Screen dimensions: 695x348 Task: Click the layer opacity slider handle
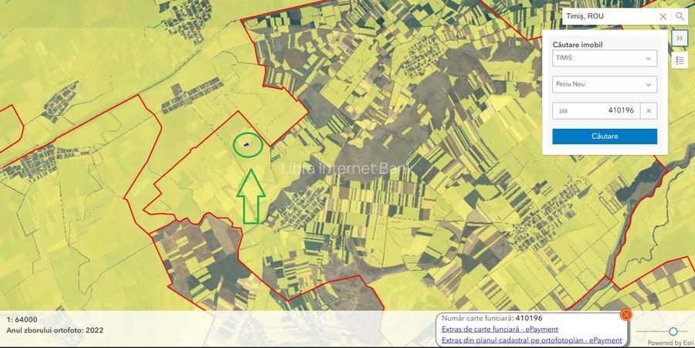(673, 331)
